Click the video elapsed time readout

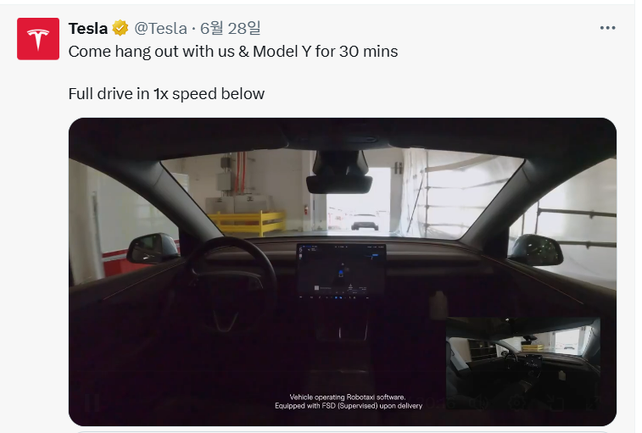tap(438, 403)
